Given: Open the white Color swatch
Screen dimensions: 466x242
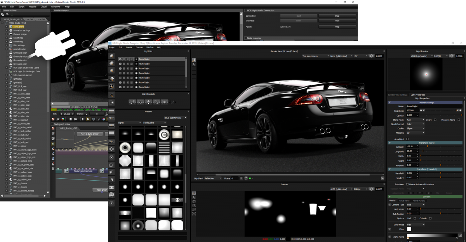Looking at the screenshot, I should coord(409,229).
